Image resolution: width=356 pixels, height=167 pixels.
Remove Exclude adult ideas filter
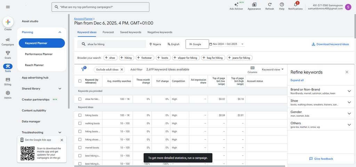tap(122, 70)
